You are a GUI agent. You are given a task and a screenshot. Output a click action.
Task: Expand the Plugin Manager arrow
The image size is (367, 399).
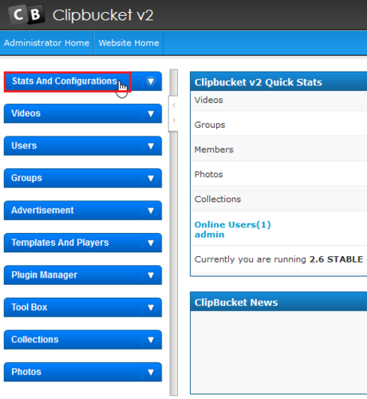tap(151, 275)
